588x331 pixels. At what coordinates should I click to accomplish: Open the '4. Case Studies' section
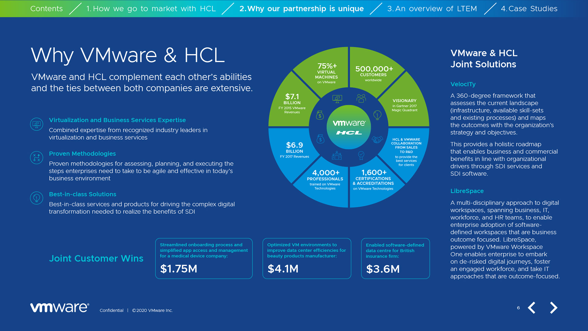pos(529,9)
